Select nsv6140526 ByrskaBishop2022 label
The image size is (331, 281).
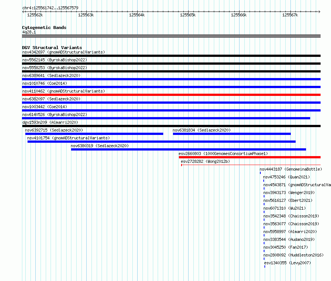(55, 114)
